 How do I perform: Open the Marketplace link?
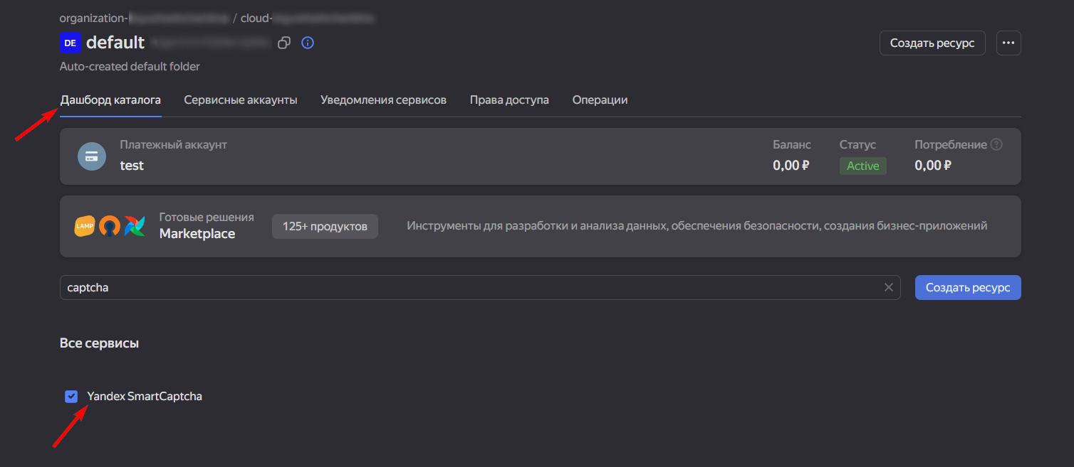pos(197,234)
